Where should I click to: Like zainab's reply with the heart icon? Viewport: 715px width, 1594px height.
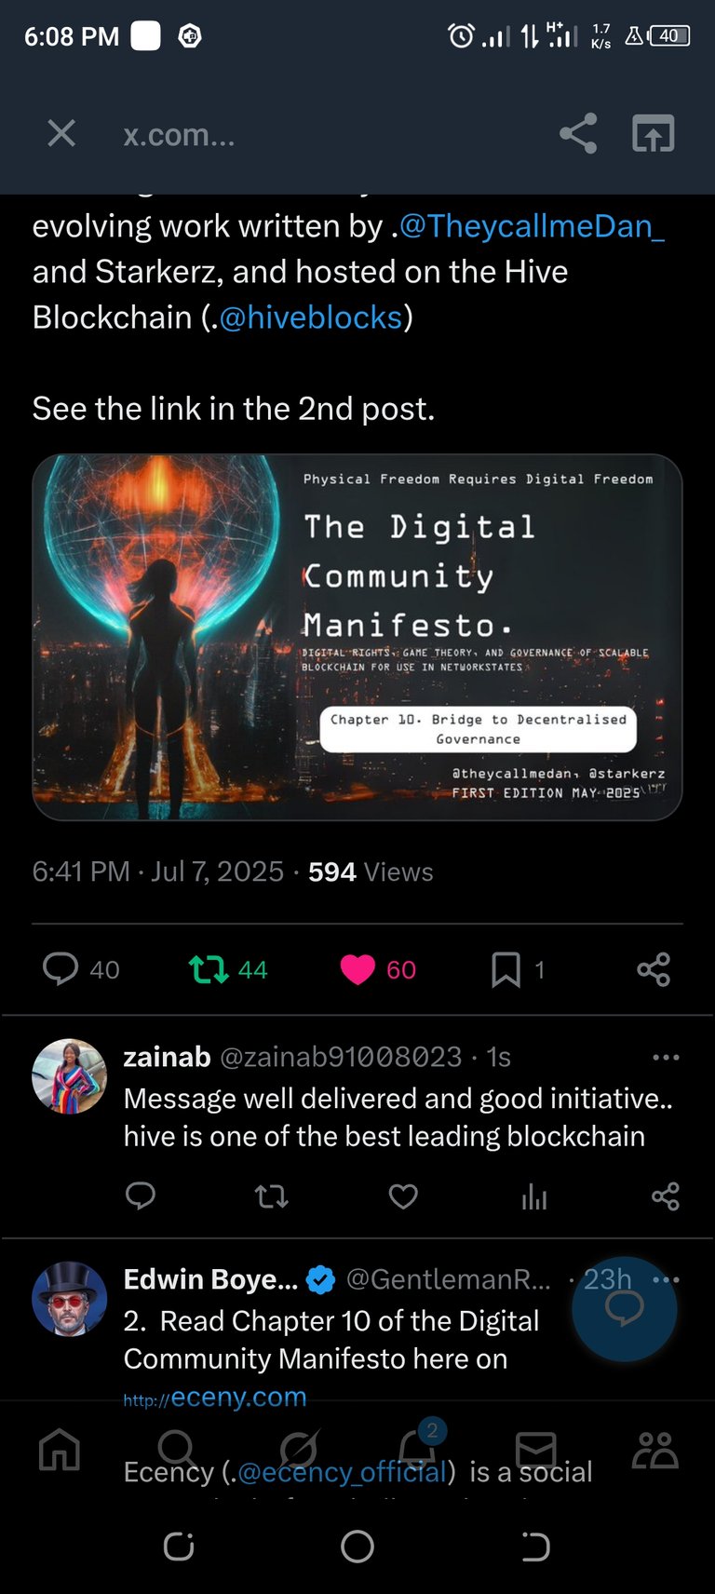[403, 1196]
